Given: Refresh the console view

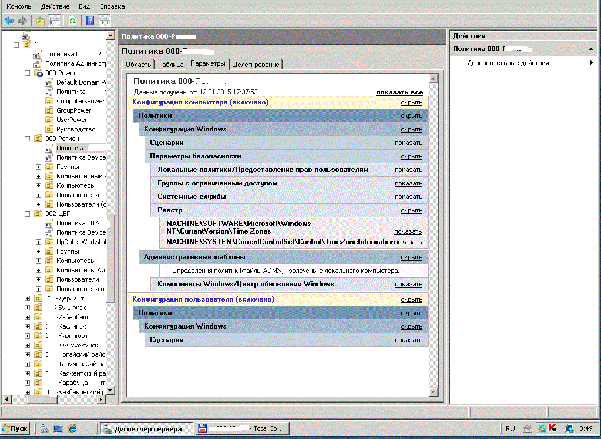Looking at the screenshot, I should click(72, 21).
